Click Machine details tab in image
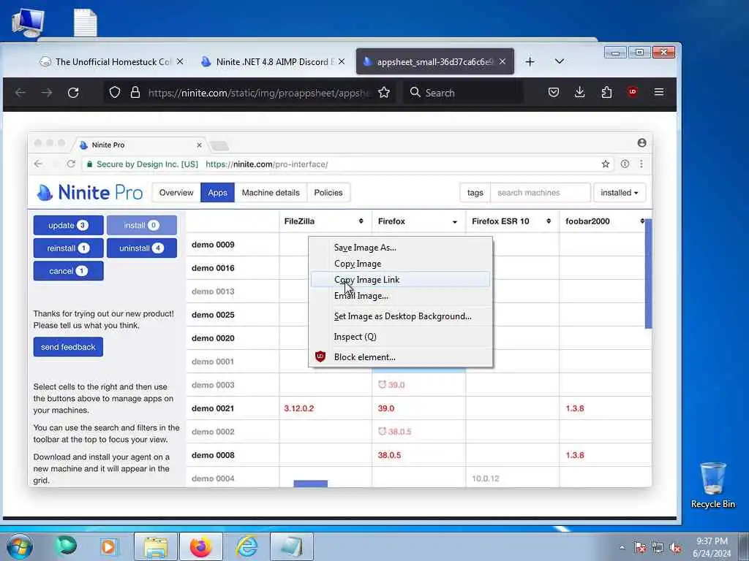Image resolution: width=749 pixels, height=561 pixels. (x=271, y=193)
